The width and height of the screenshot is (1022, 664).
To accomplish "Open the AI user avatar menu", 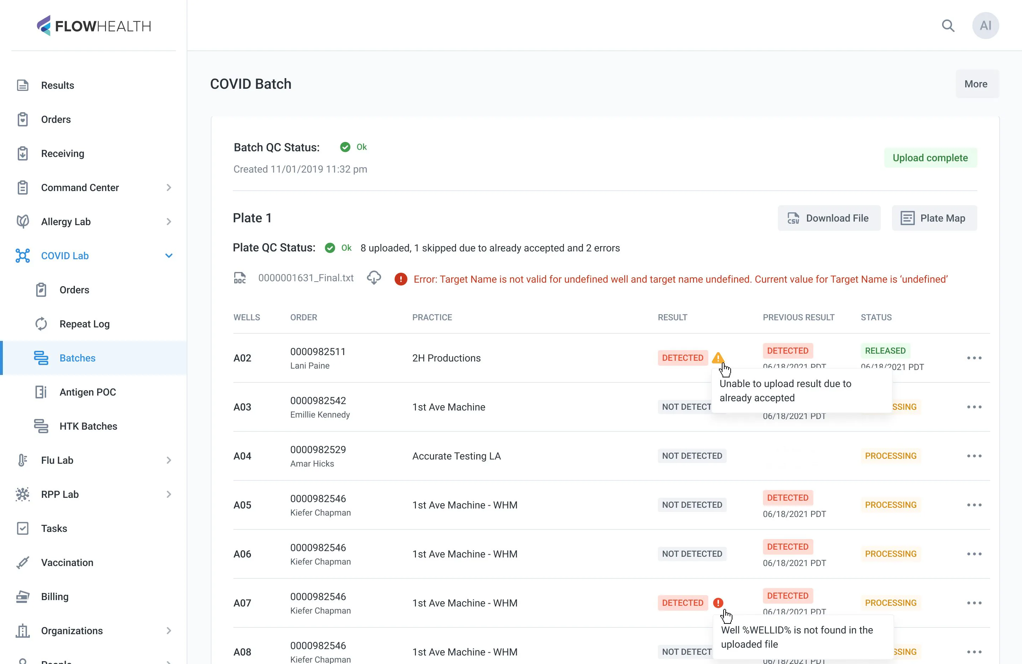I will tap(985, 26).
